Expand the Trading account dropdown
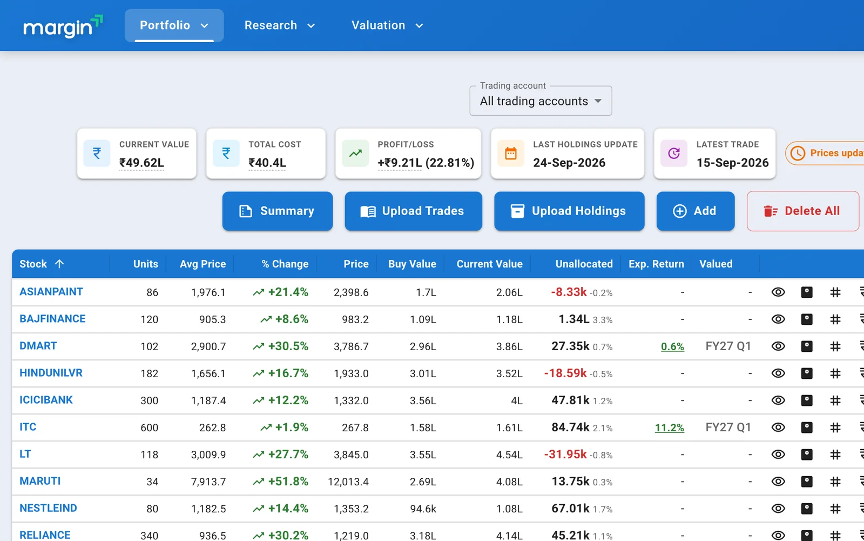The width and height of the screenshot is (864, 541). click(x=541, y=101)
